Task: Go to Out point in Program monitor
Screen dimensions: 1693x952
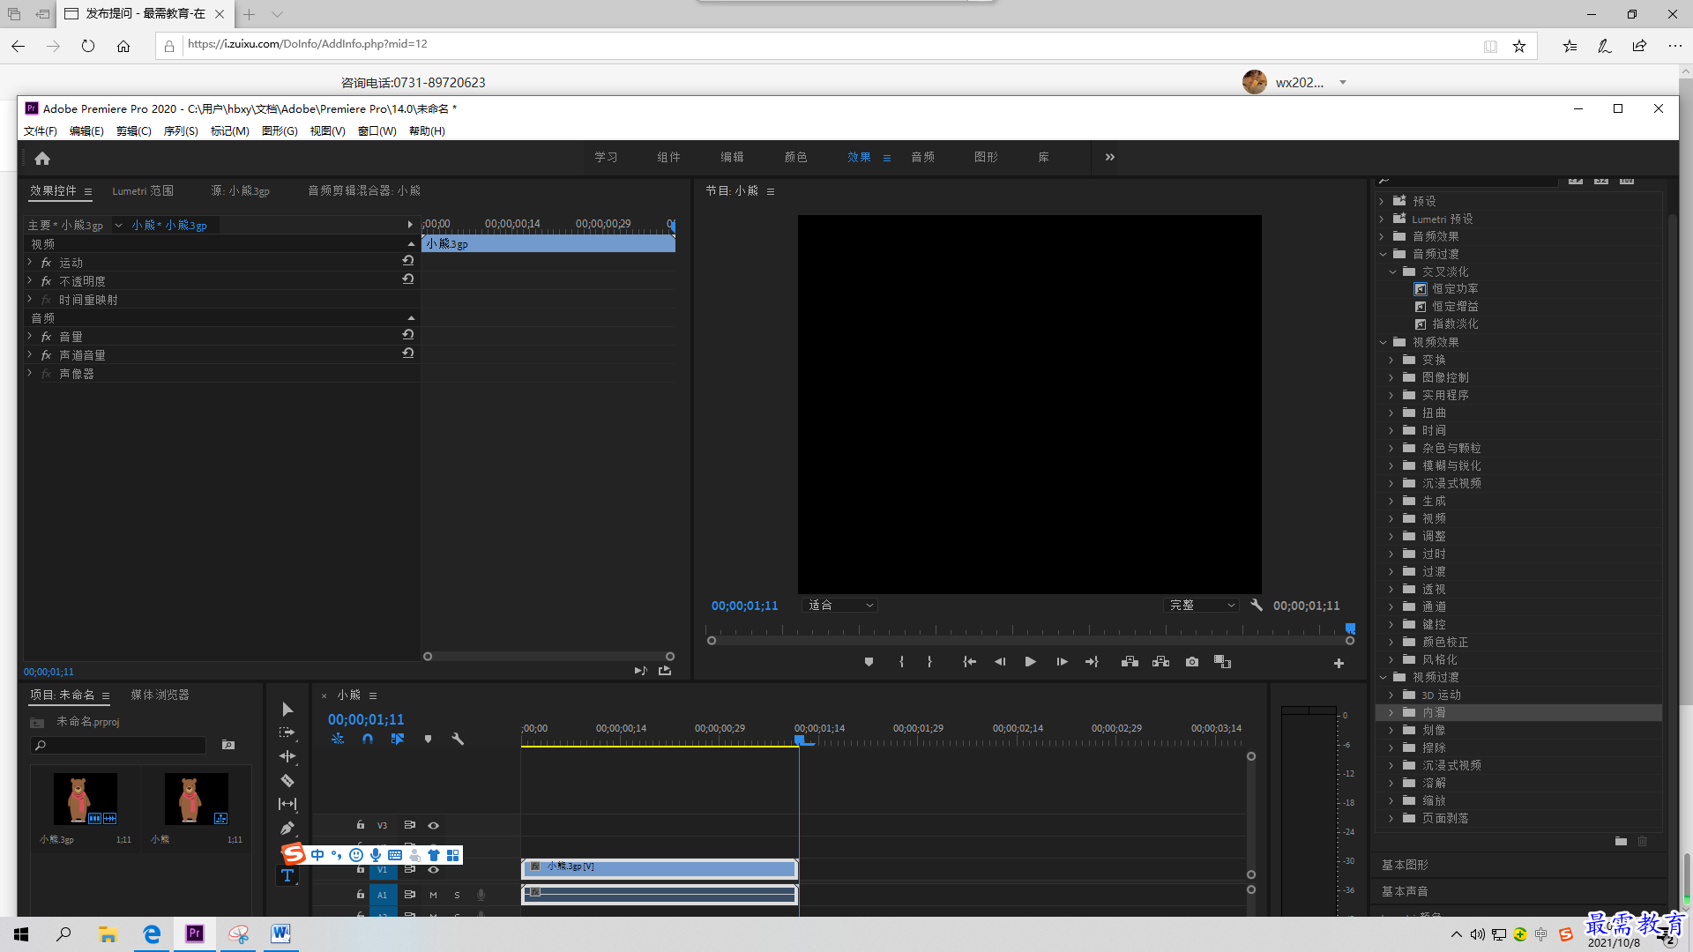Action: (1092, 662)
